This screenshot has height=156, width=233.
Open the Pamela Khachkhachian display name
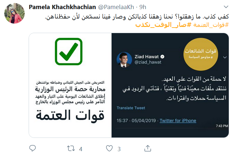click(x=62, y=7)
